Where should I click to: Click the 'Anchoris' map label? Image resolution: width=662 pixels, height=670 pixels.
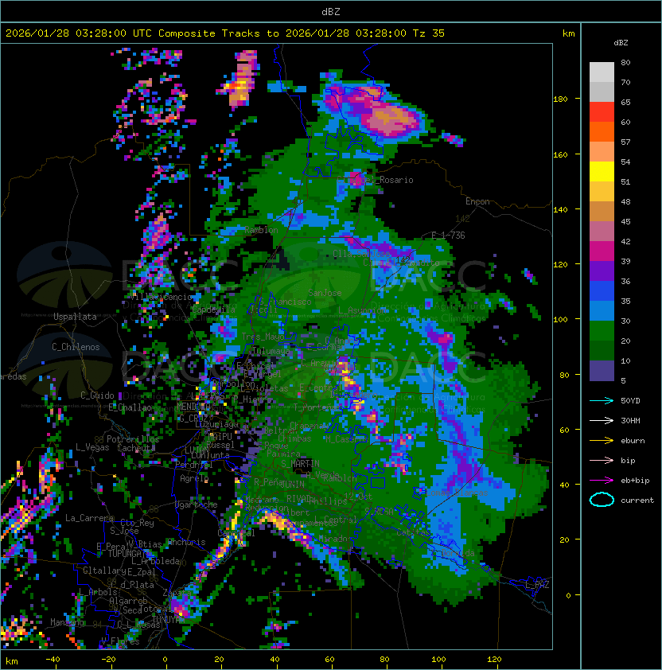pyautogui.click(x=186, y=542)
